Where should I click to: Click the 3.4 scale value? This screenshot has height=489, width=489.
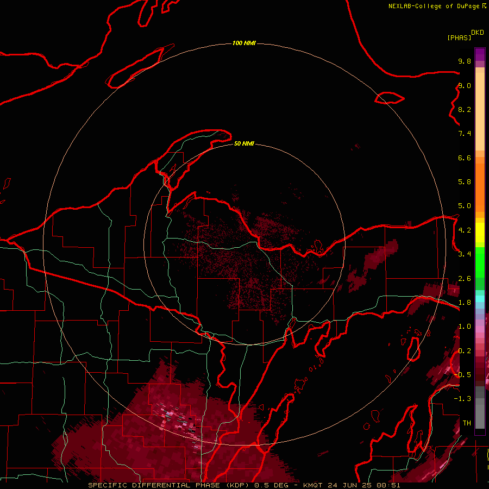[x=465, y=254]
